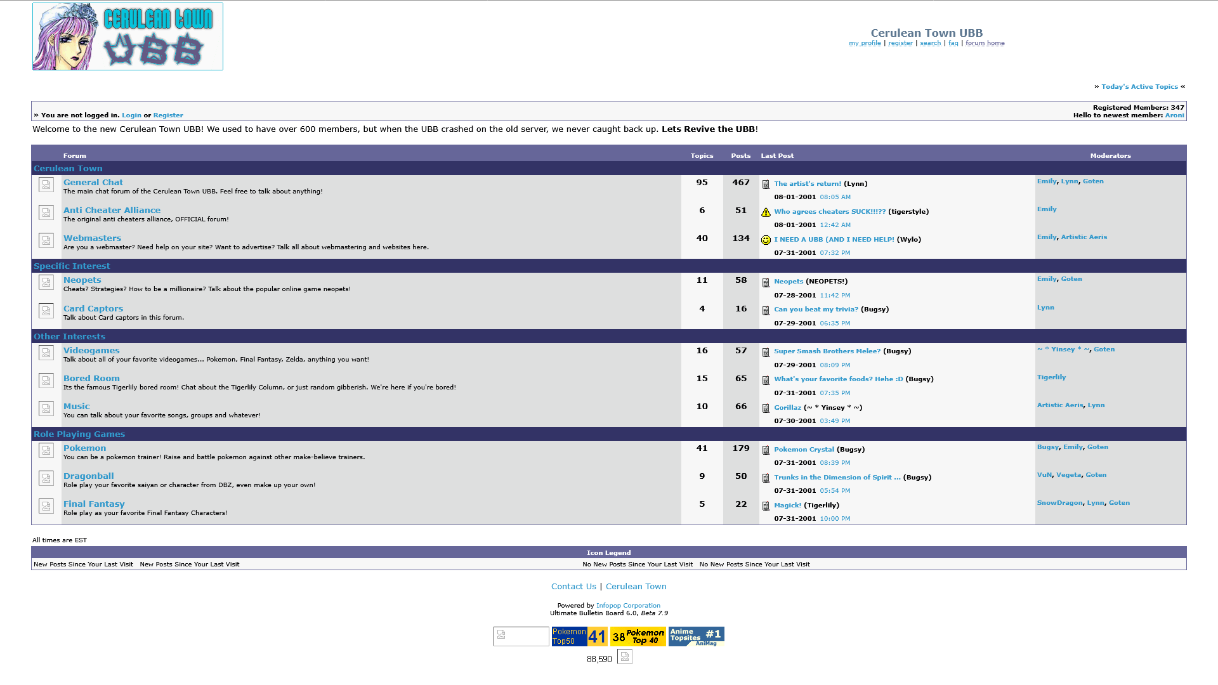The height and width of the screenshot is (685, 1218).
Task: Open the faq page from header
Action: 953,43
